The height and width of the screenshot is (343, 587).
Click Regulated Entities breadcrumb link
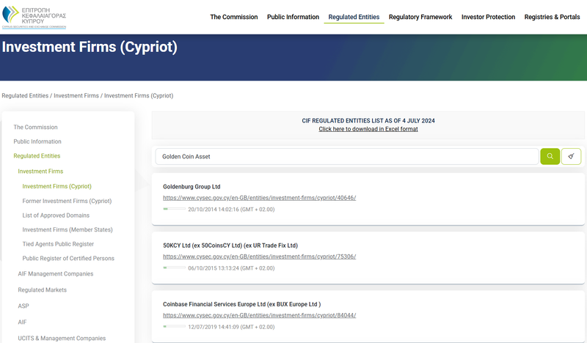(x=25, y=96)
